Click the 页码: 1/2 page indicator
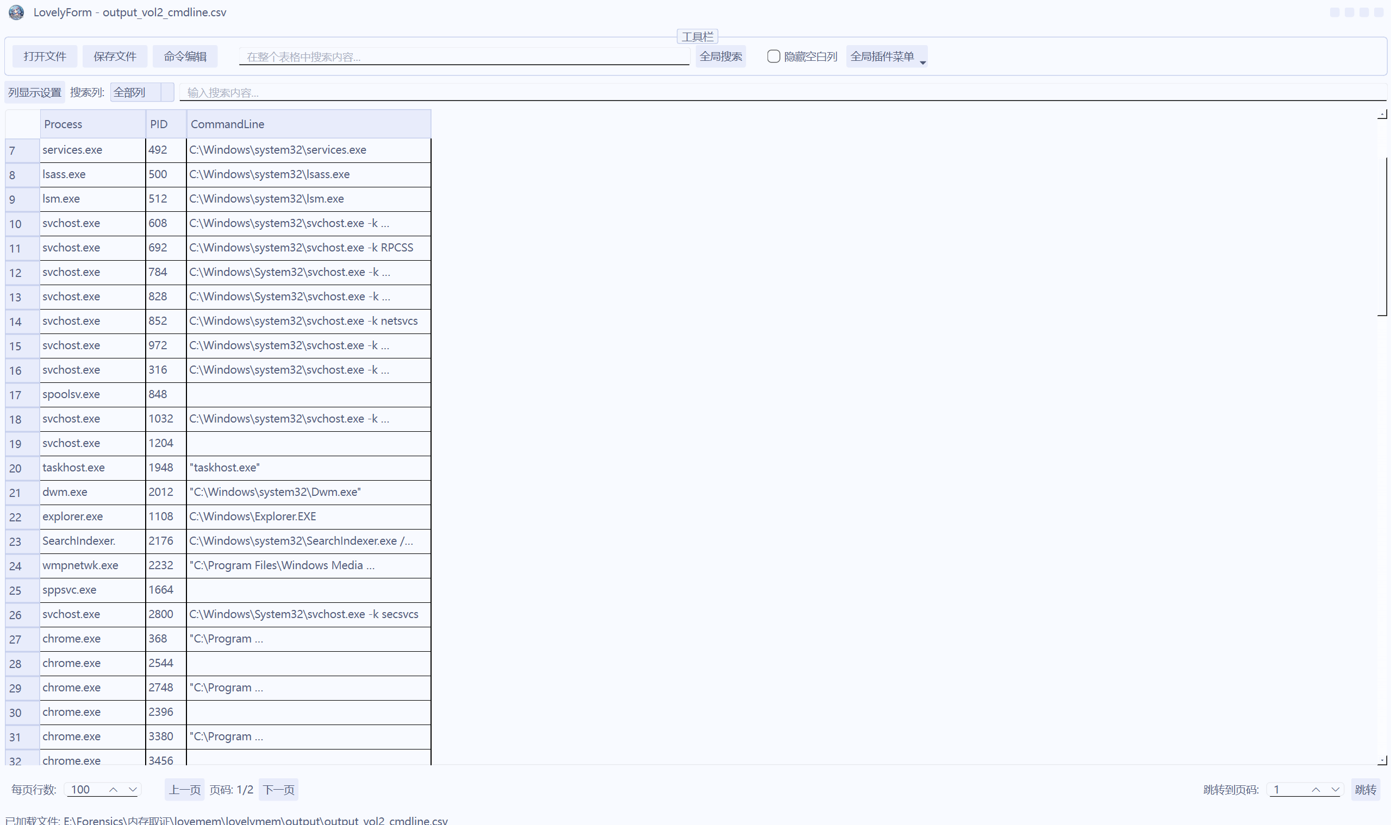The width and height of the screenshot is (1391, 825). (x=232, y=790)
